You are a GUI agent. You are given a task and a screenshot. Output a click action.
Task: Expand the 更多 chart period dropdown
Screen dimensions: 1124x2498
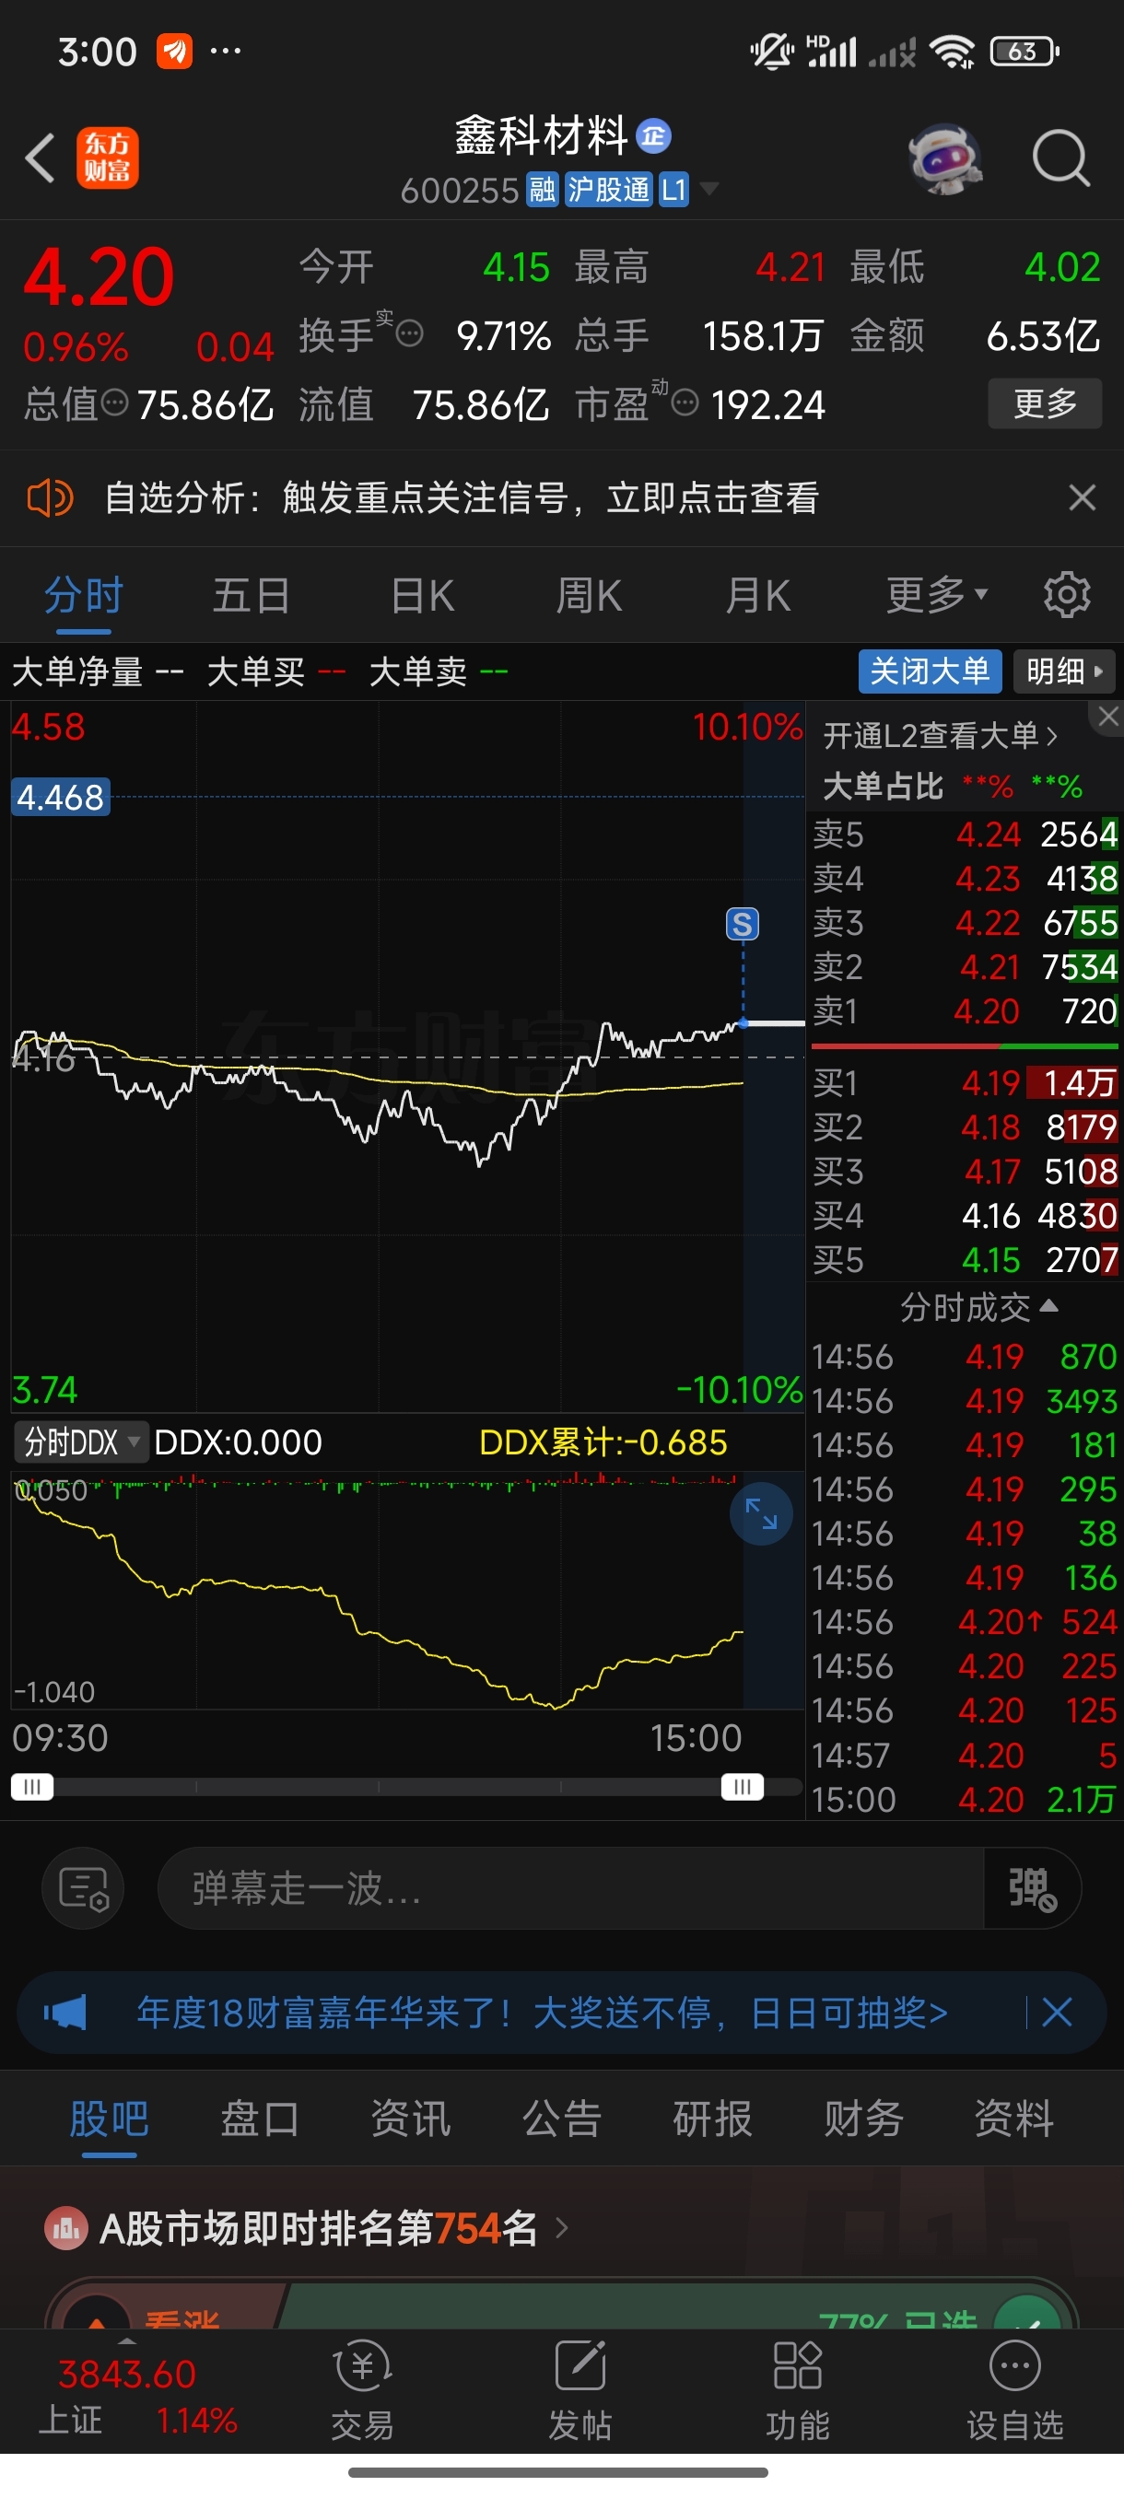click(936, 595)
